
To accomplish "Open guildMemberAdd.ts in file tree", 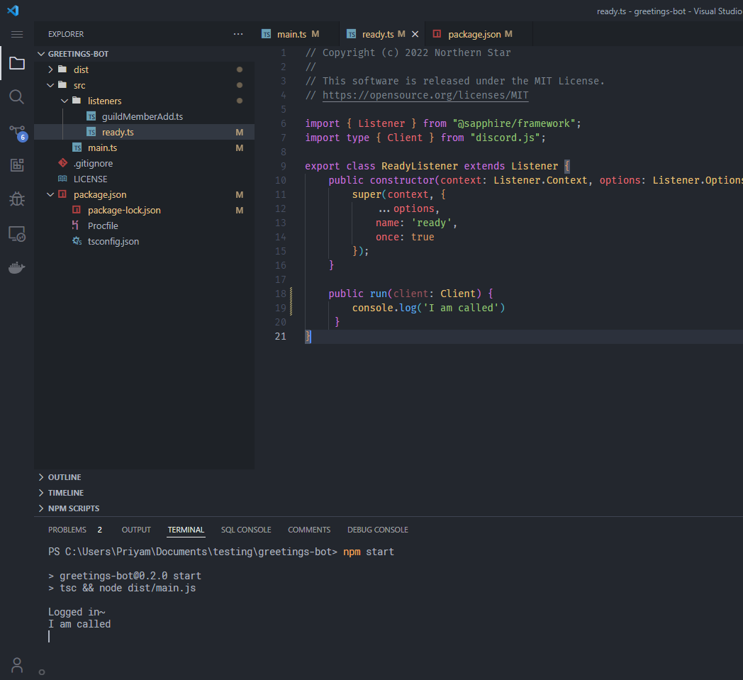I will tap(143, 116).
